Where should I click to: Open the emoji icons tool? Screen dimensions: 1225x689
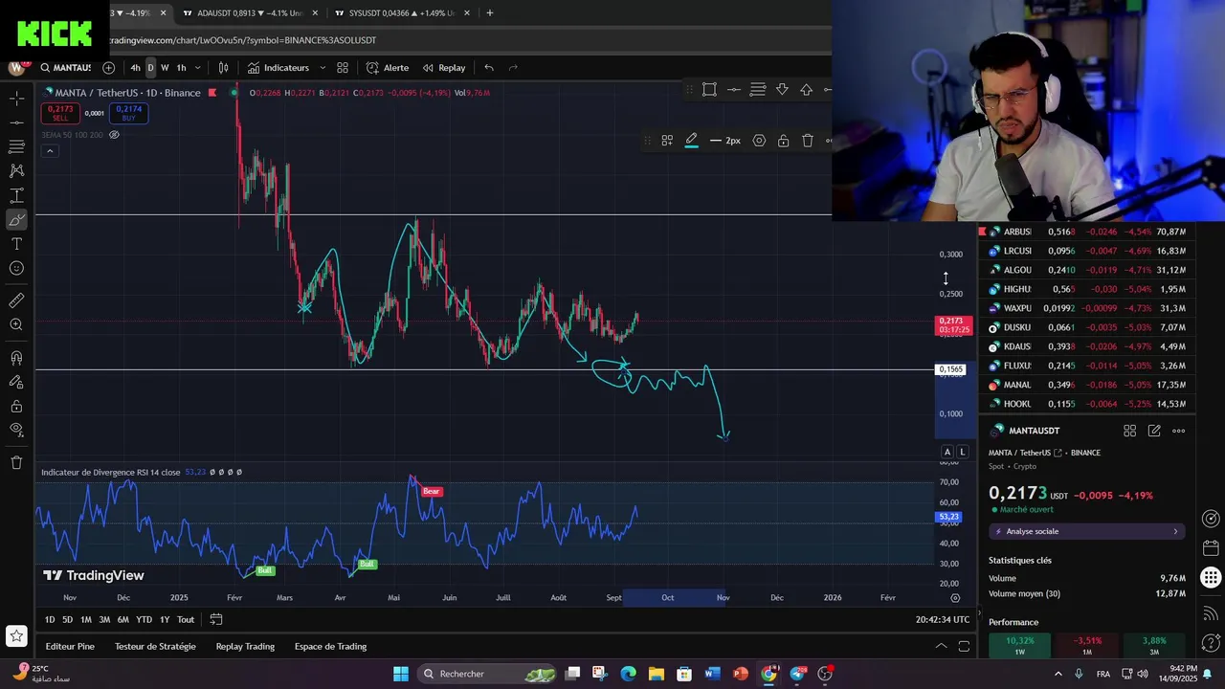16,269
